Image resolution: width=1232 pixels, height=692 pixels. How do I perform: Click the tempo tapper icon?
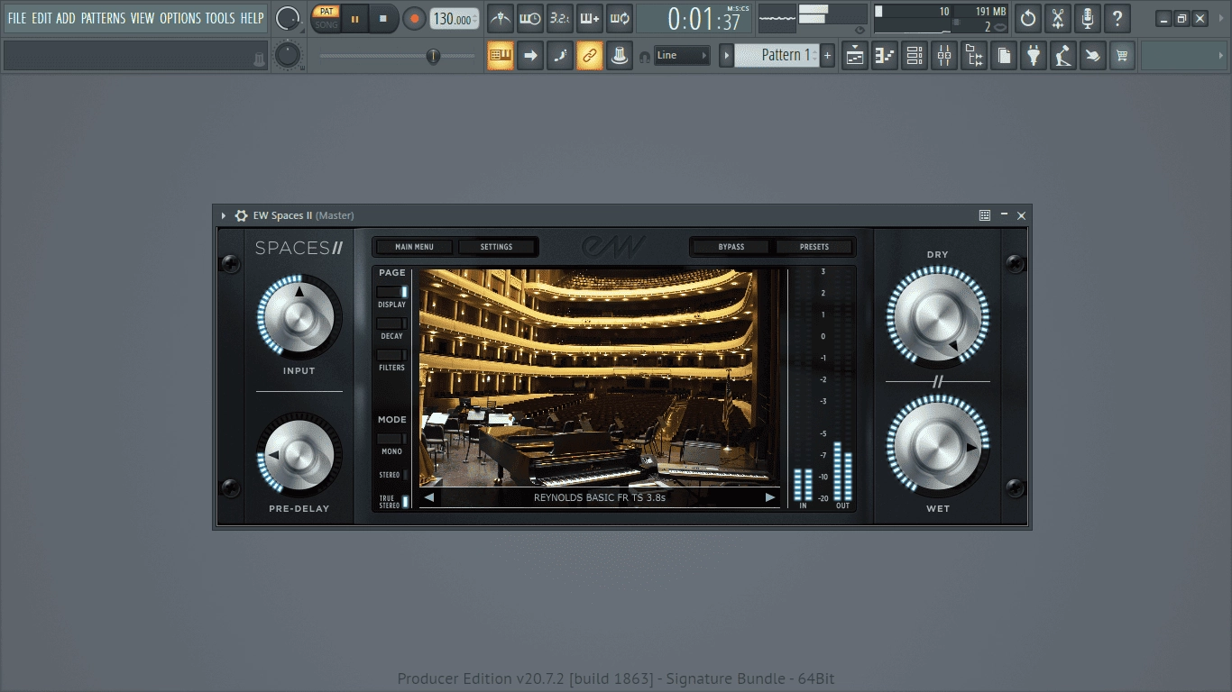[x=1063, y=56]
